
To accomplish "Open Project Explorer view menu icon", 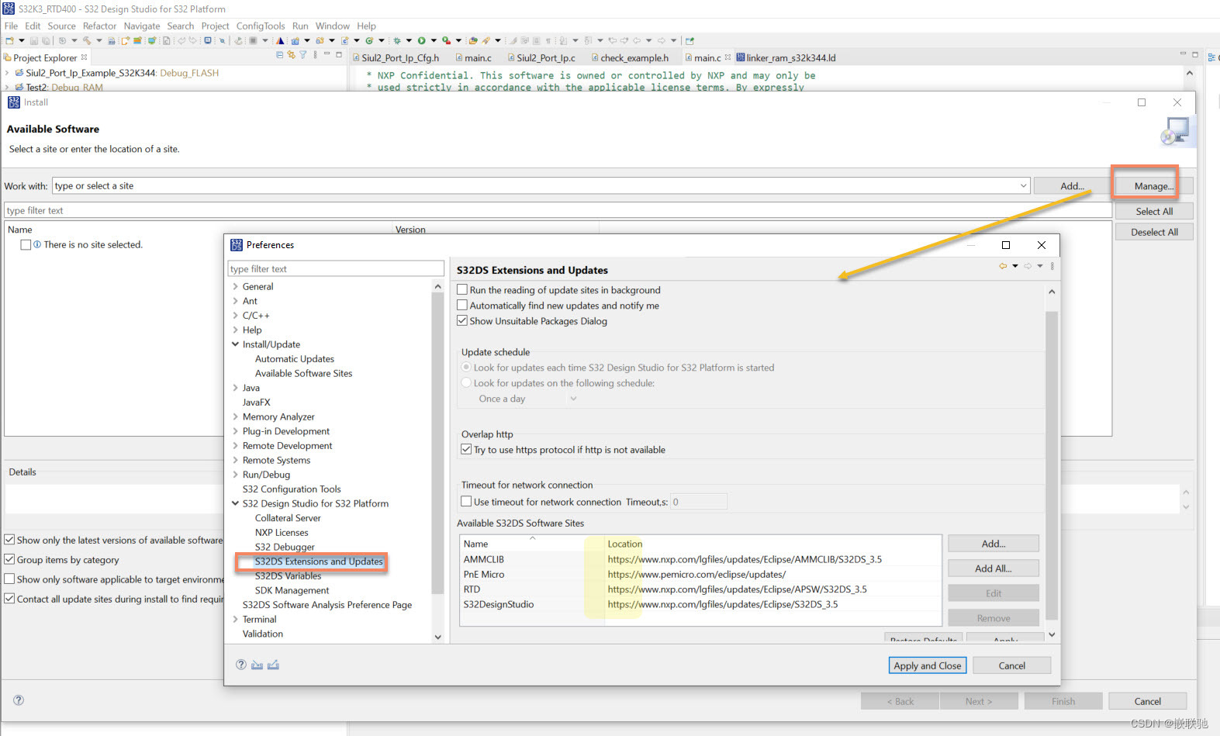I will tap(315, 54).
